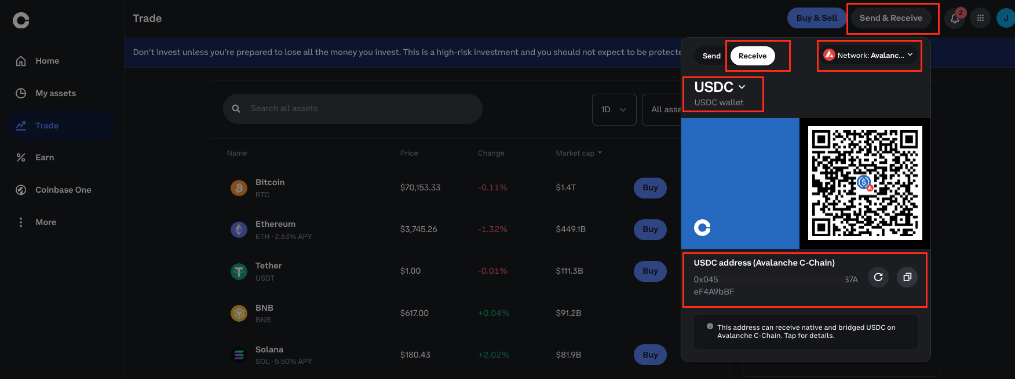
Task: Open the USDC asset selector
Action: [x=720, y=87]
